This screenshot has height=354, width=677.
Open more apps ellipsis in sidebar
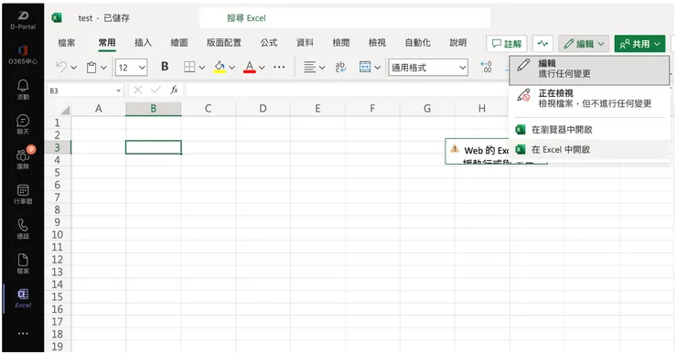tap(23, 333)
